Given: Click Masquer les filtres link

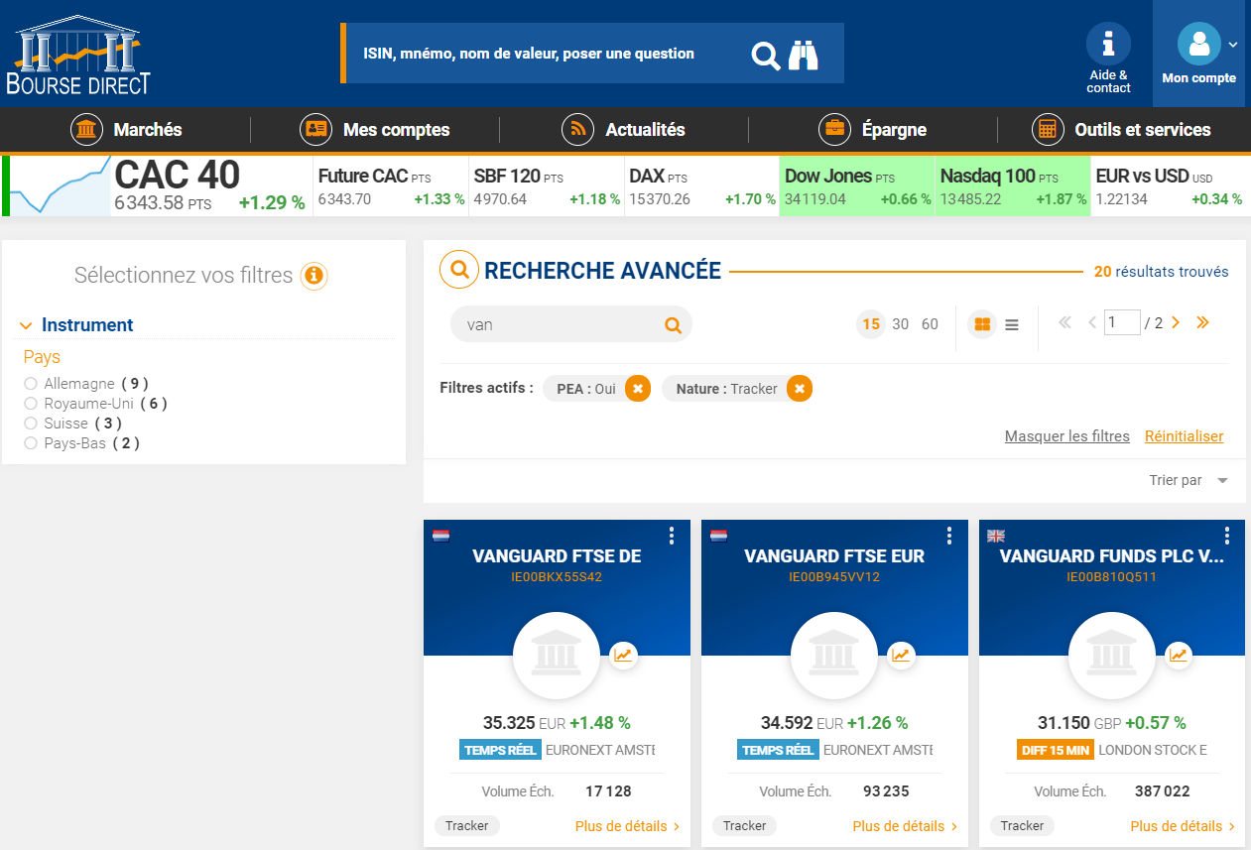Looking at the screenshot, I should point(1066,436).
